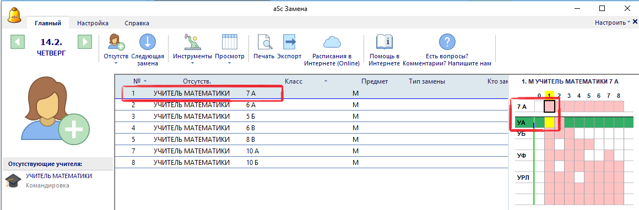Switch to the Настройка tab
Viewport: 639px width, 210px height.
93,23
